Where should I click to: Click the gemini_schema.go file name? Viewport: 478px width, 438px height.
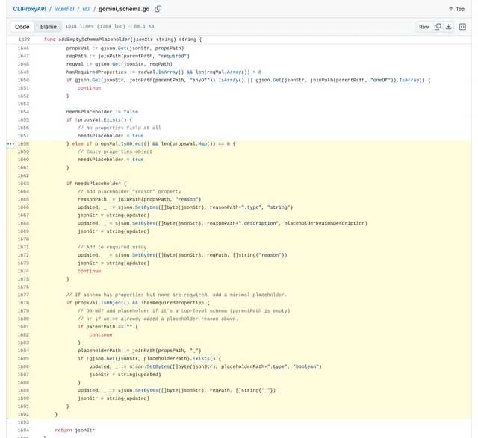[124, 9]
